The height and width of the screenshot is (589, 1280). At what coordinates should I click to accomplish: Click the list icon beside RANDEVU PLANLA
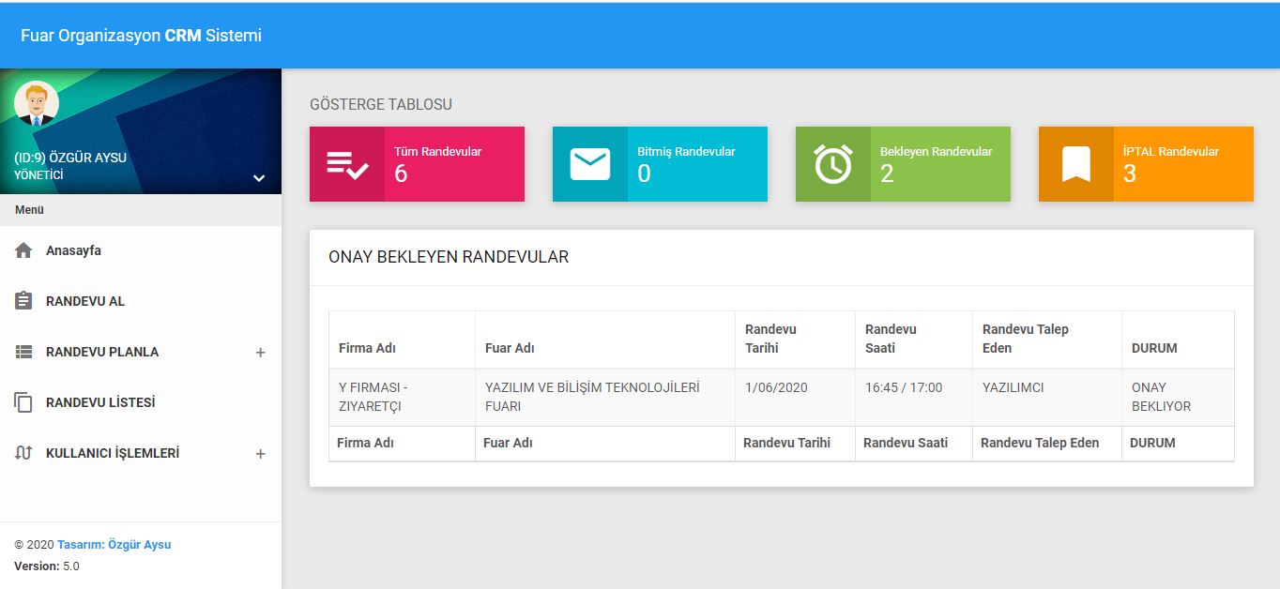pyautogui.click(x=24, y=352)
